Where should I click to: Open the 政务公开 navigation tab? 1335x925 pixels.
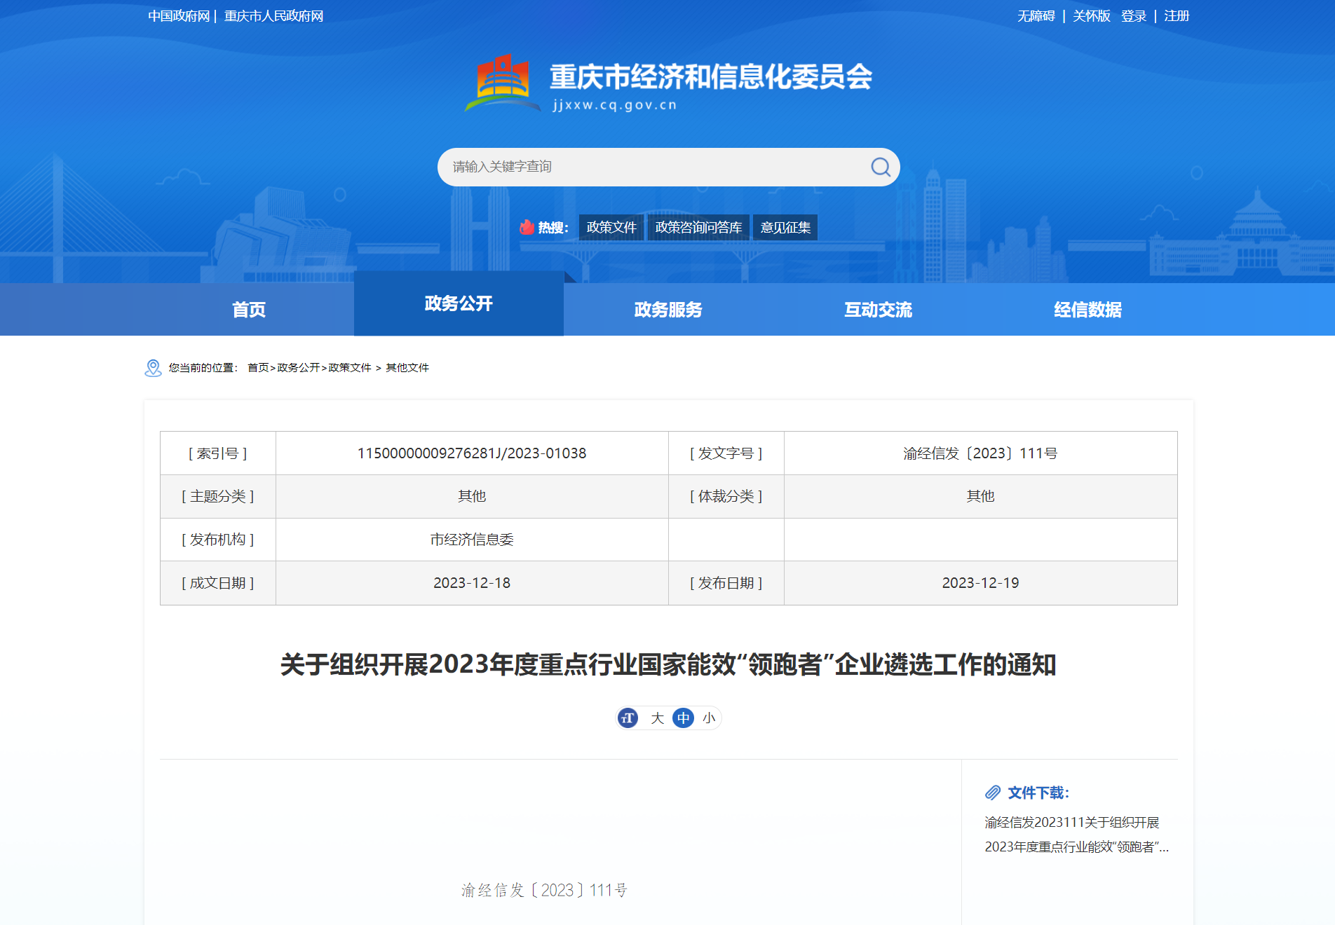[x=459, y=303]
